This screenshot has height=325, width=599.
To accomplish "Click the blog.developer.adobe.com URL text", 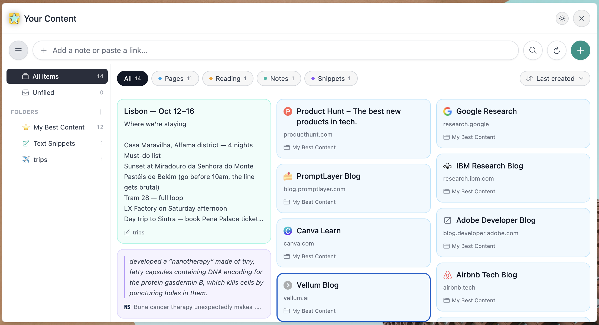I will [481, 233].
